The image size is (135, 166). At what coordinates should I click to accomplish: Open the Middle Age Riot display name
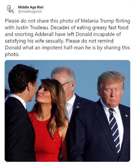coord(31,7)
